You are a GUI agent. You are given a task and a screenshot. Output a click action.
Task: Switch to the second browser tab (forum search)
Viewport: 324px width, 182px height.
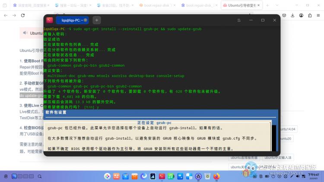click(x=73, y=5)
